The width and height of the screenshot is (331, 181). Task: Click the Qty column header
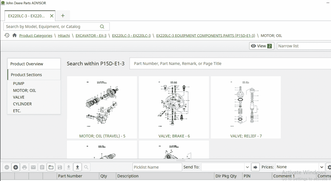pos(108,176)
